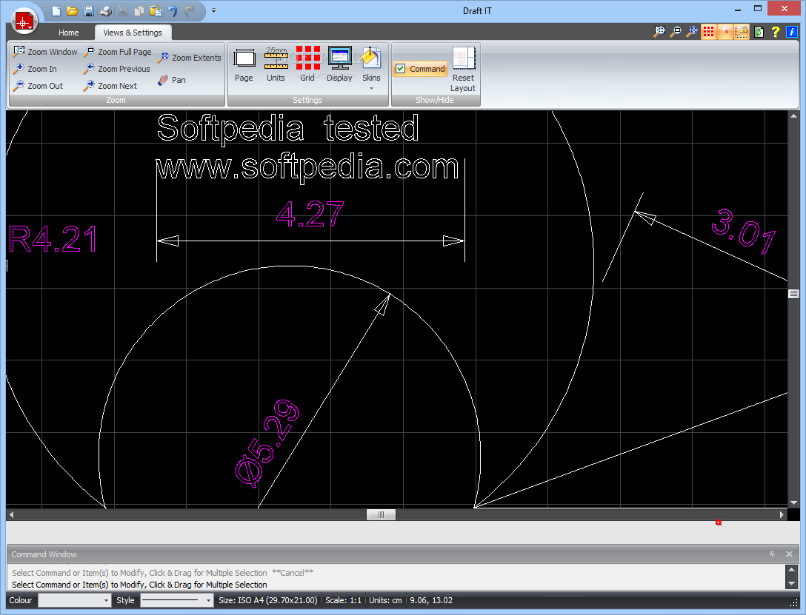806x615 pixels.
Task: Select the 3.01 dimension text
Action: tap(743, 230)
